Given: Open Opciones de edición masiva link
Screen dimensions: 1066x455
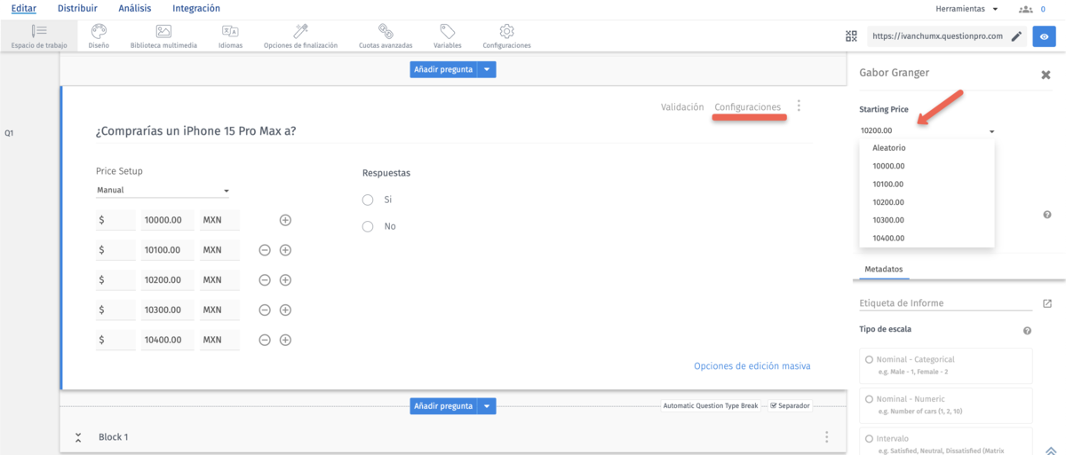Looking at the screenshot, I should tap(752, 365).
